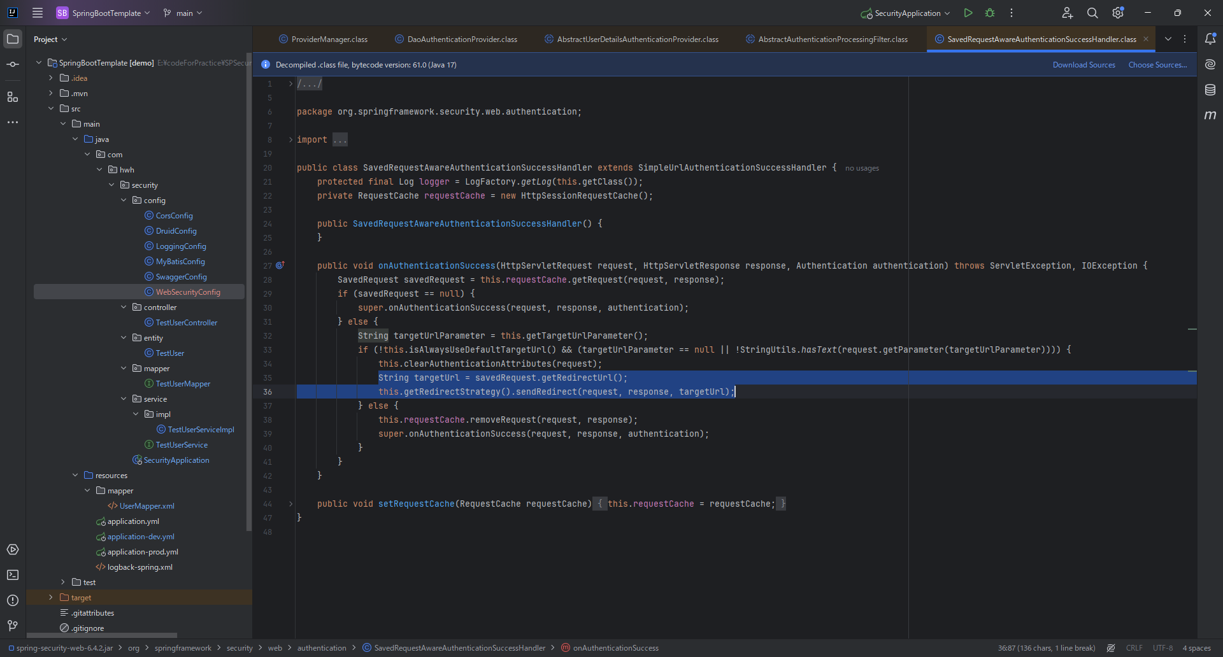Open the main menu hamburger icon

click(38, 13)
